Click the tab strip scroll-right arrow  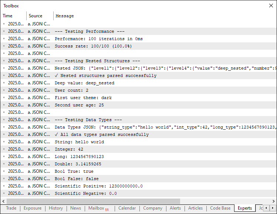tap(273, 208)
